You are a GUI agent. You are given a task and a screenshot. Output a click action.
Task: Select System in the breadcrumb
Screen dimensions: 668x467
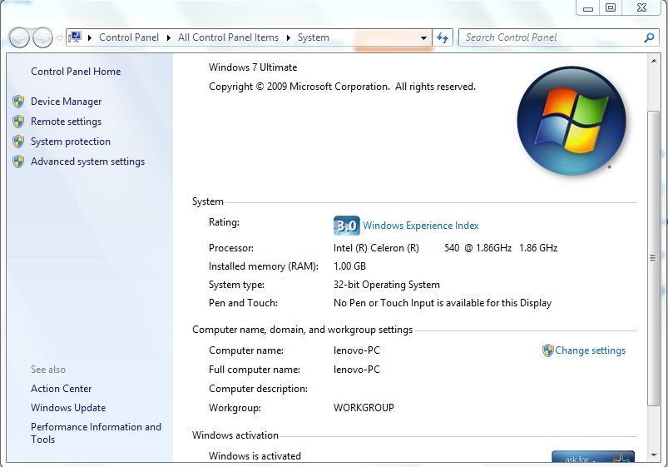[x=313, y=37]
